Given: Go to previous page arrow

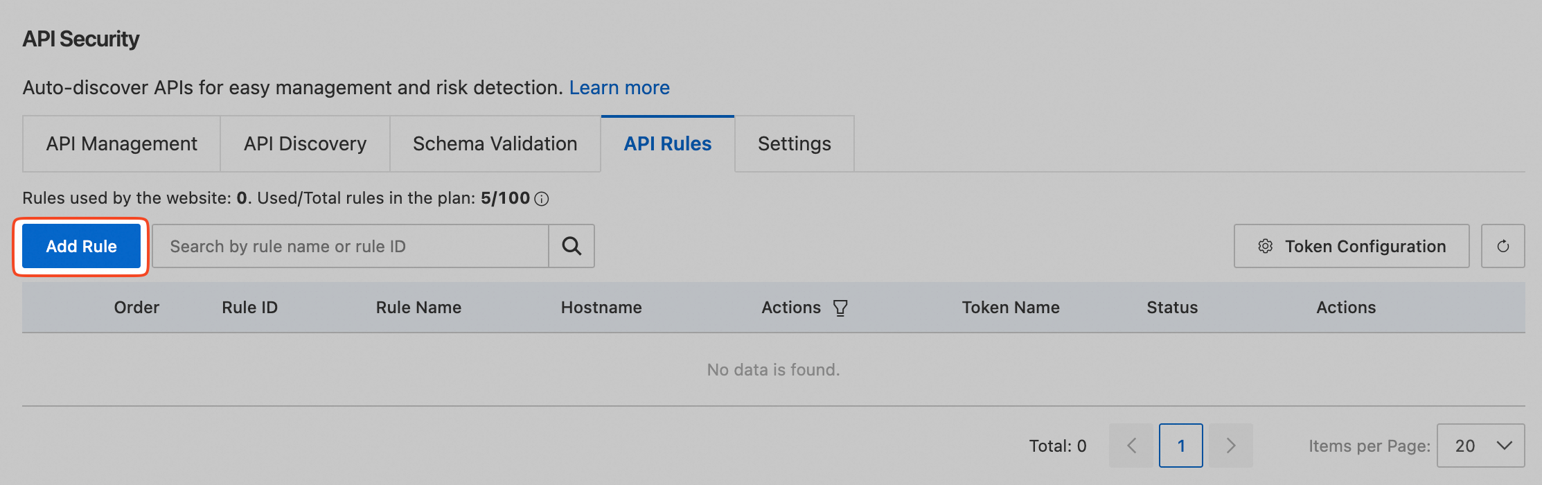Looking at the screenshot, I should 1131,446.
